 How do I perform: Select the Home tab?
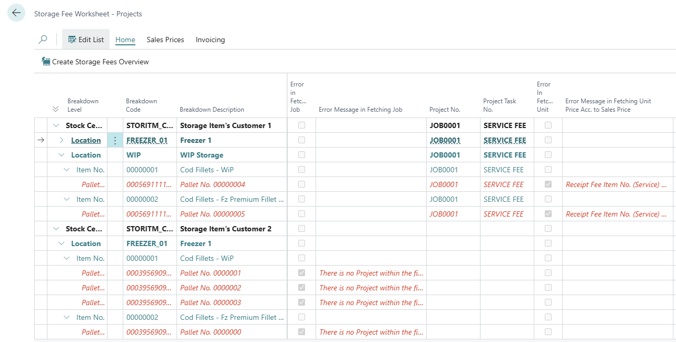(x=125, y=40)
